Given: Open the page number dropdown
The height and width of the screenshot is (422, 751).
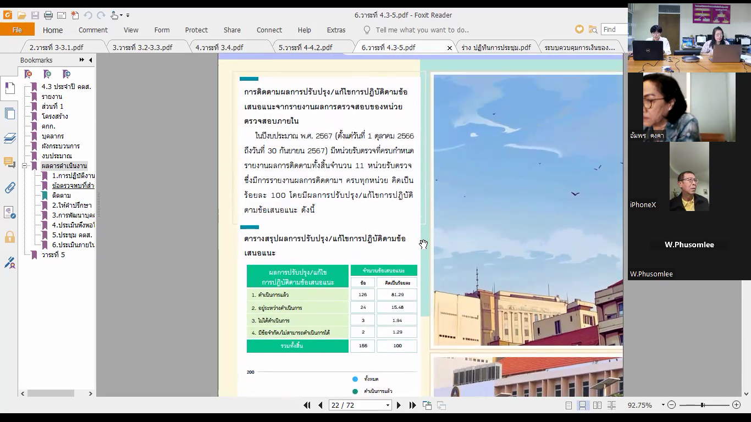Looking at the screenshot, I should tap(388, 406).
